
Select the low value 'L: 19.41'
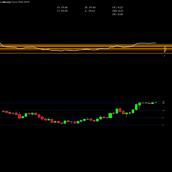click(90, 11)
